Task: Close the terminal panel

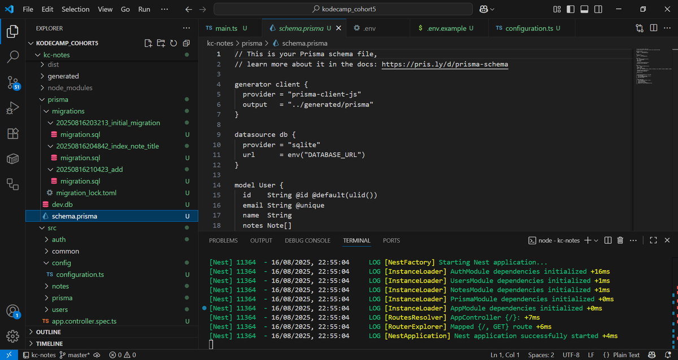Action: [x=667, y=240]
